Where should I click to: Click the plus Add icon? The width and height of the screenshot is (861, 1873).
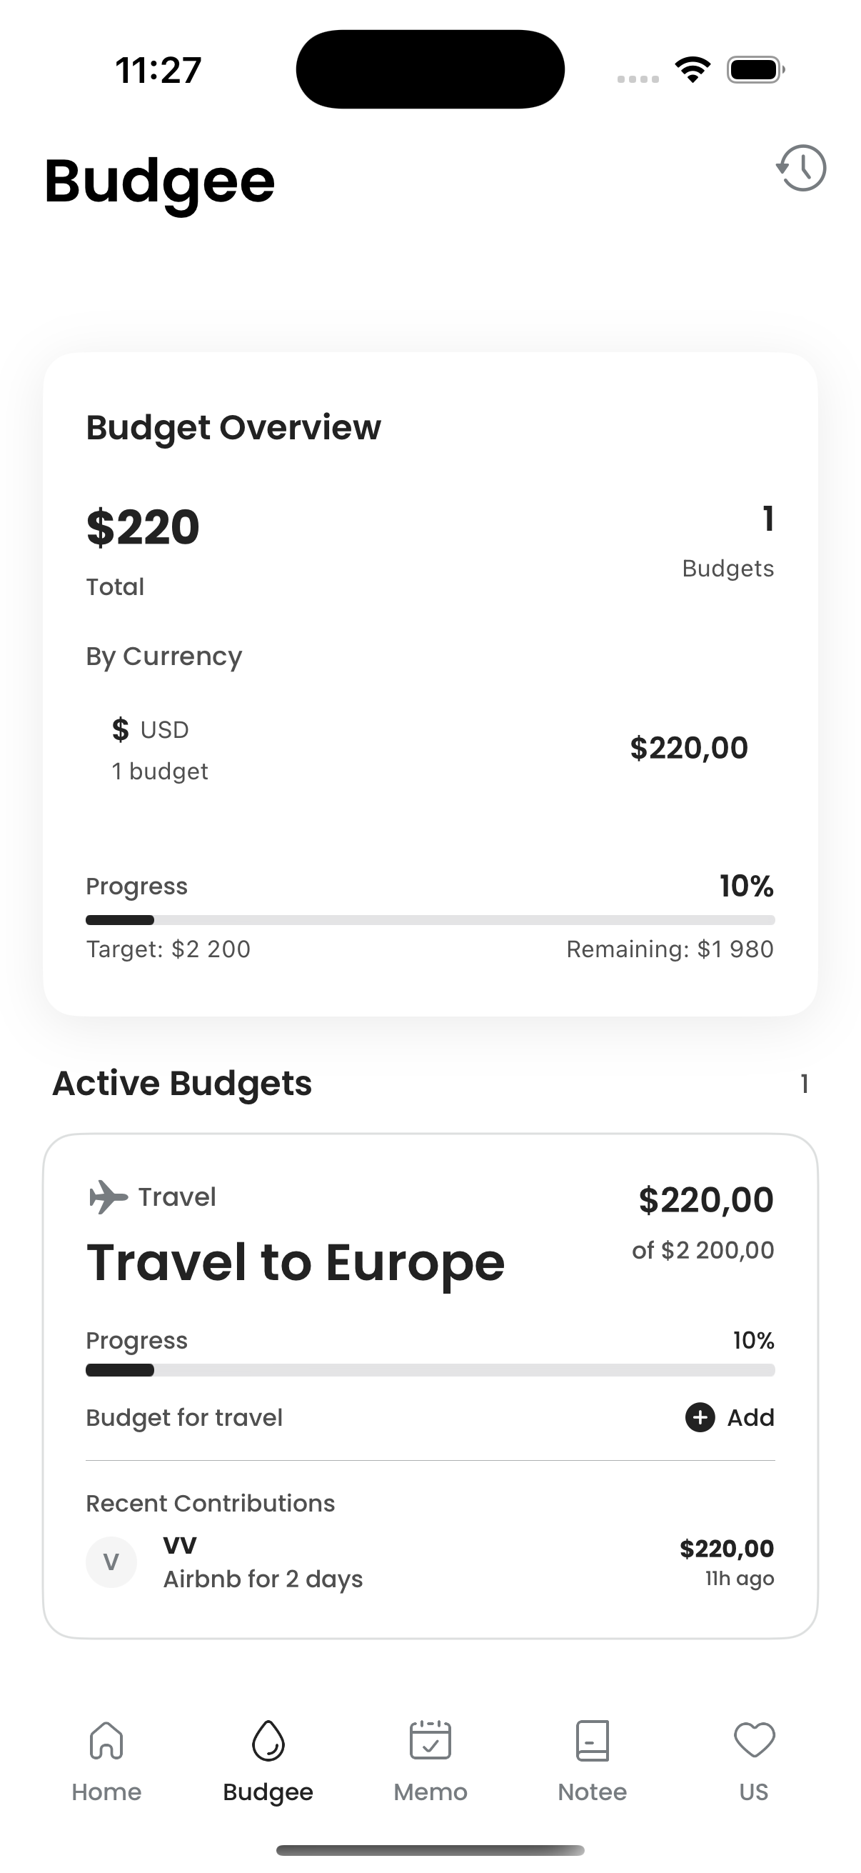point(700,1417)
